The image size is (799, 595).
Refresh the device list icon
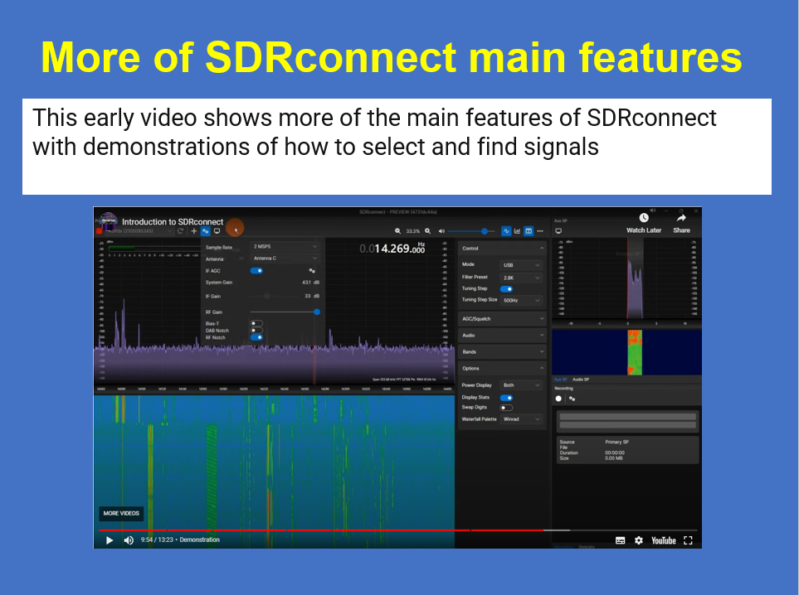[180, 231]
